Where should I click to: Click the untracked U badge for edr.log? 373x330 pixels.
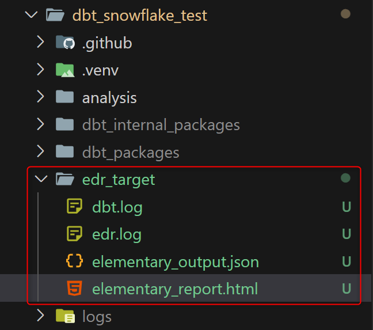pos(347,234)
